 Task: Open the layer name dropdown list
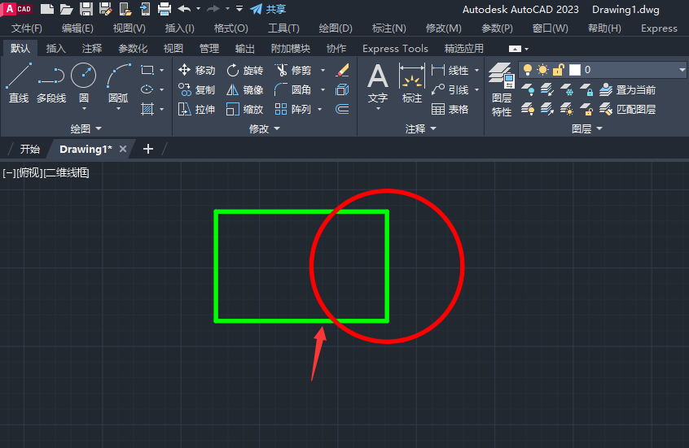[682, 70]
